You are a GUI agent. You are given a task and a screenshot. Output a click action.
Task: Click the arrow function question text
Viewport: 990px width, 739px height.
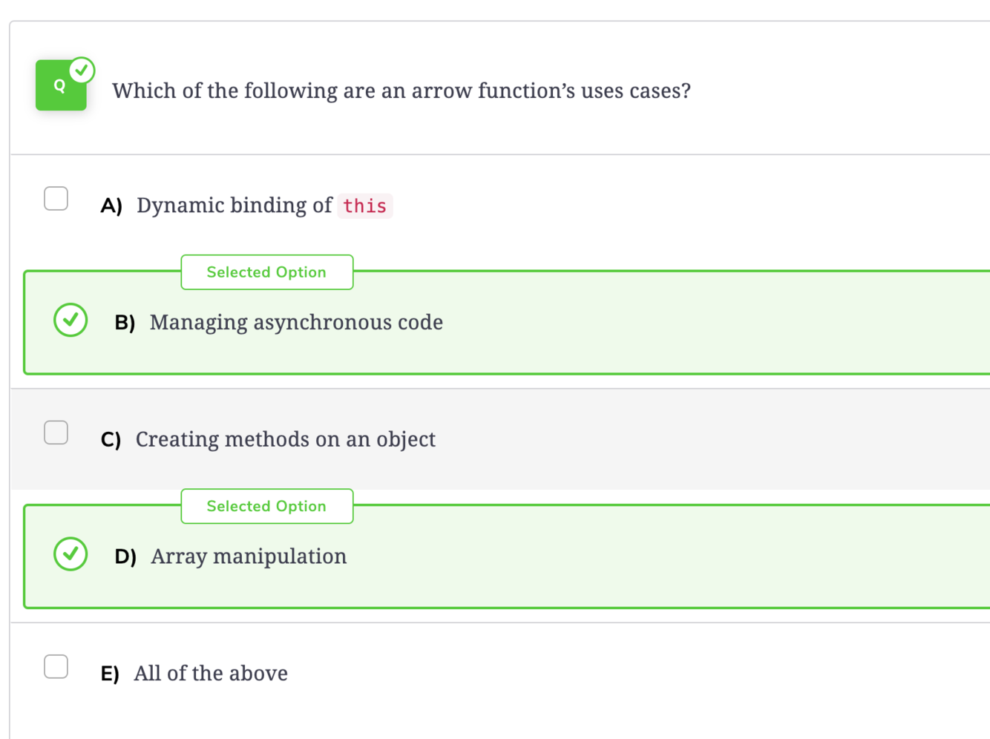[401, 91]
